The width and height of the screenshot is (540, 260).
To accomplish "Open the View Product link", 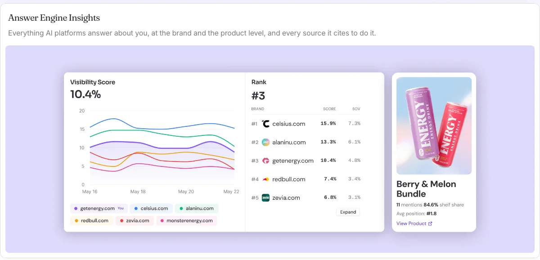I will point(414,224).
